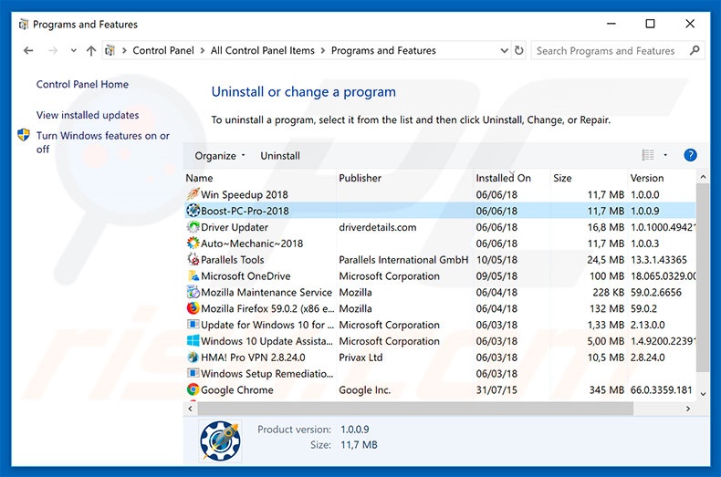Click the HMA! Pro VPN icon
This screenshot has width=721, height=477.
pos(193,357)
